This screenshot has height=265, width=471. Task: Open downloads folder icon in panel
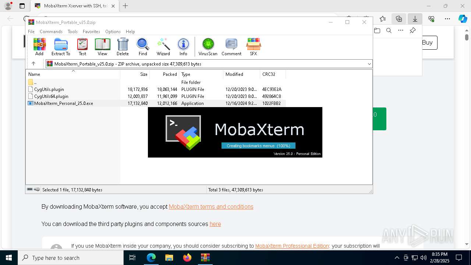[377, 31]
